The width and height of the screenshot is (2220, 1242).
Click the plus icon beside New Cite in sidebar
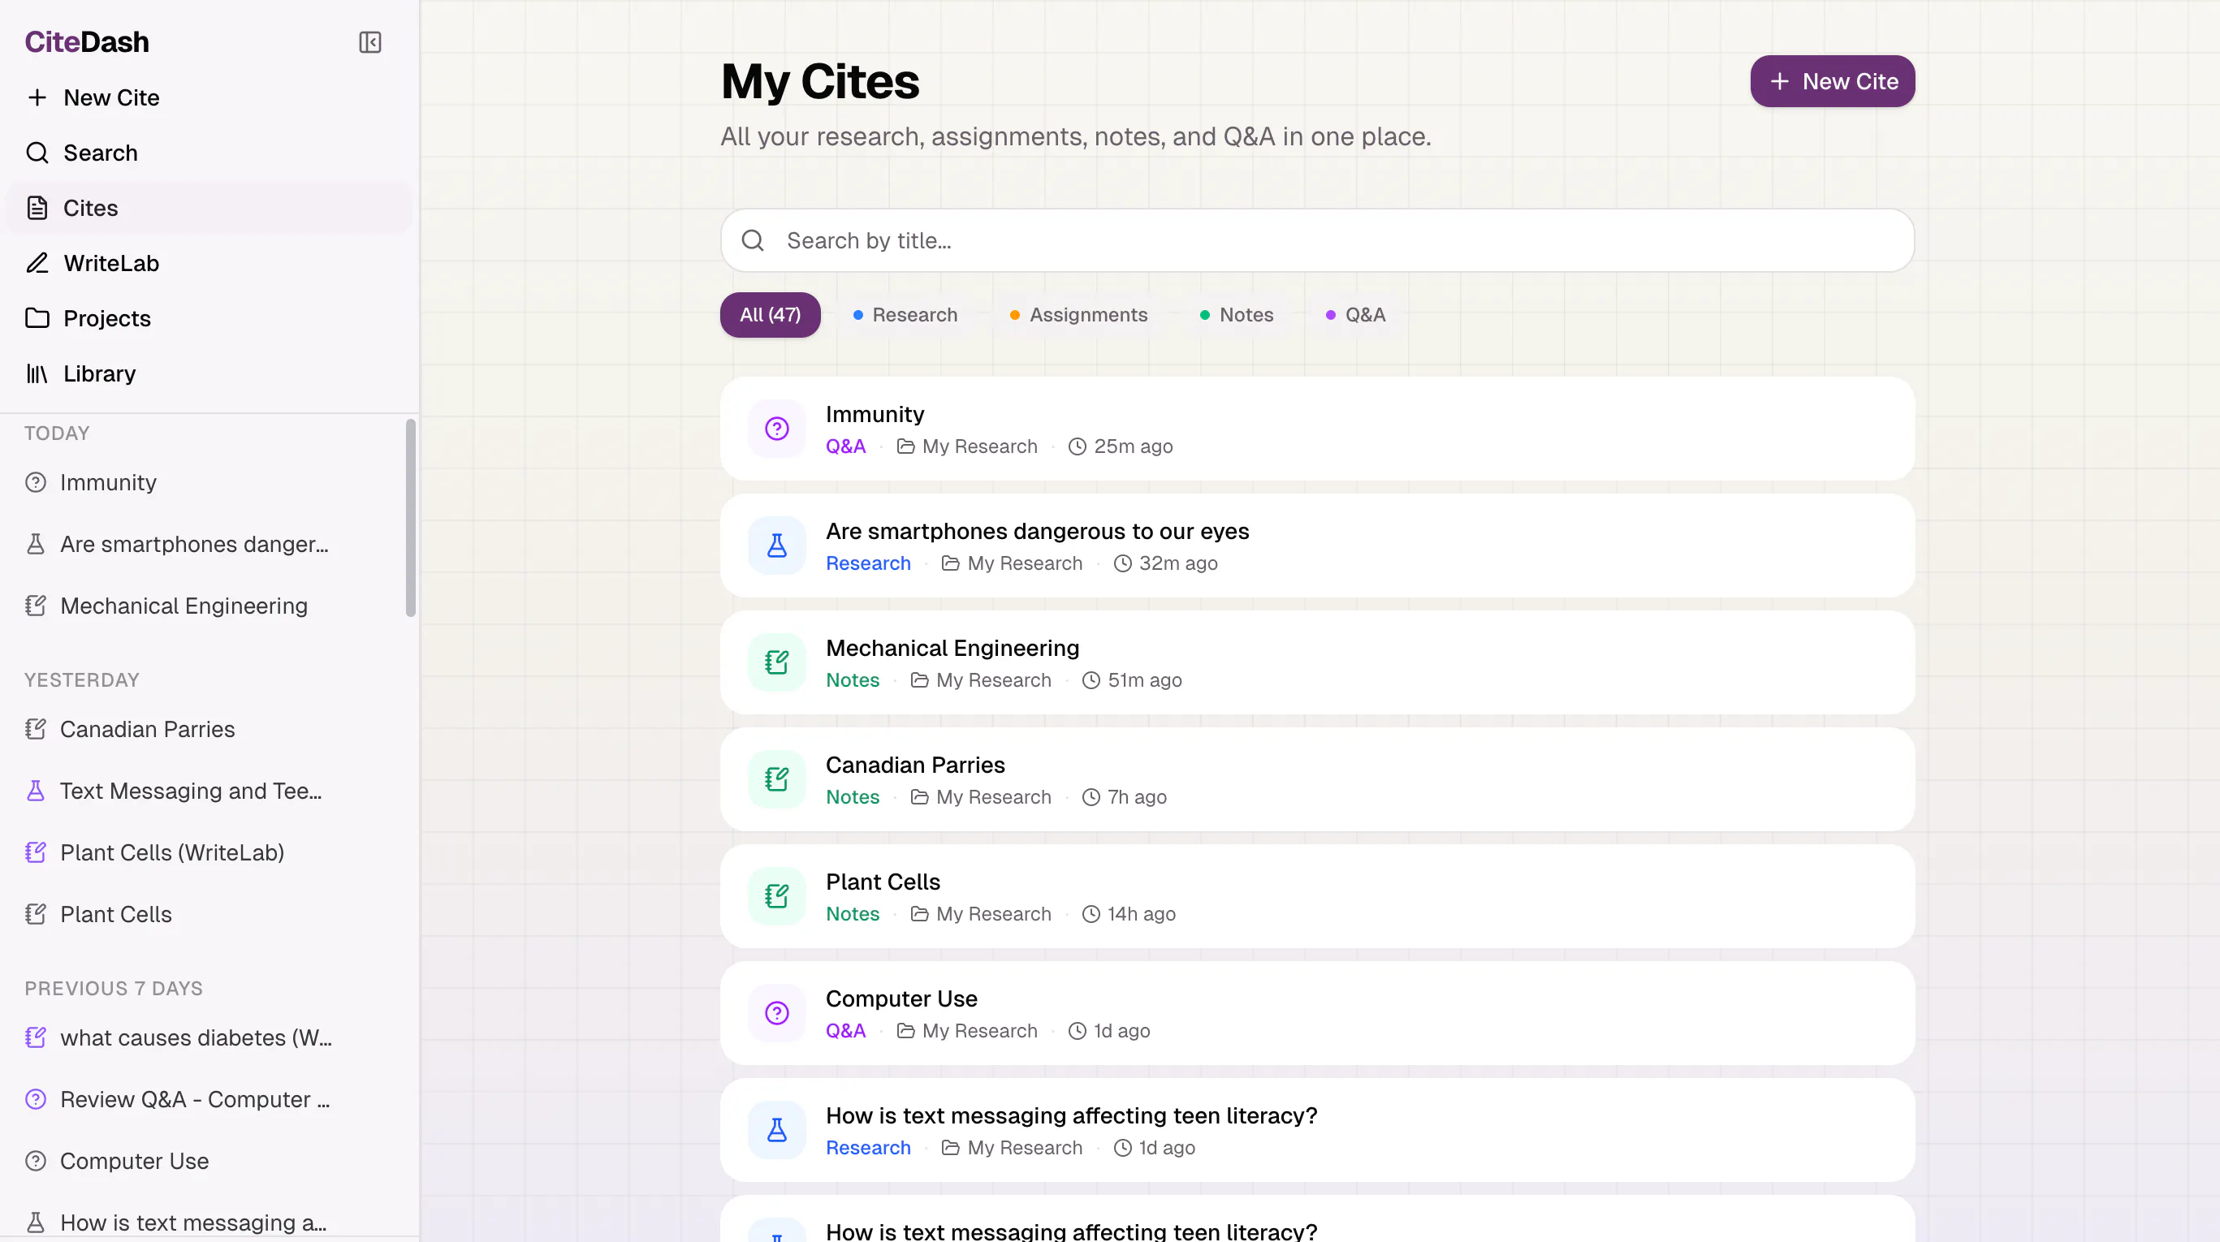pyautogui.click(x=37, y=97)
